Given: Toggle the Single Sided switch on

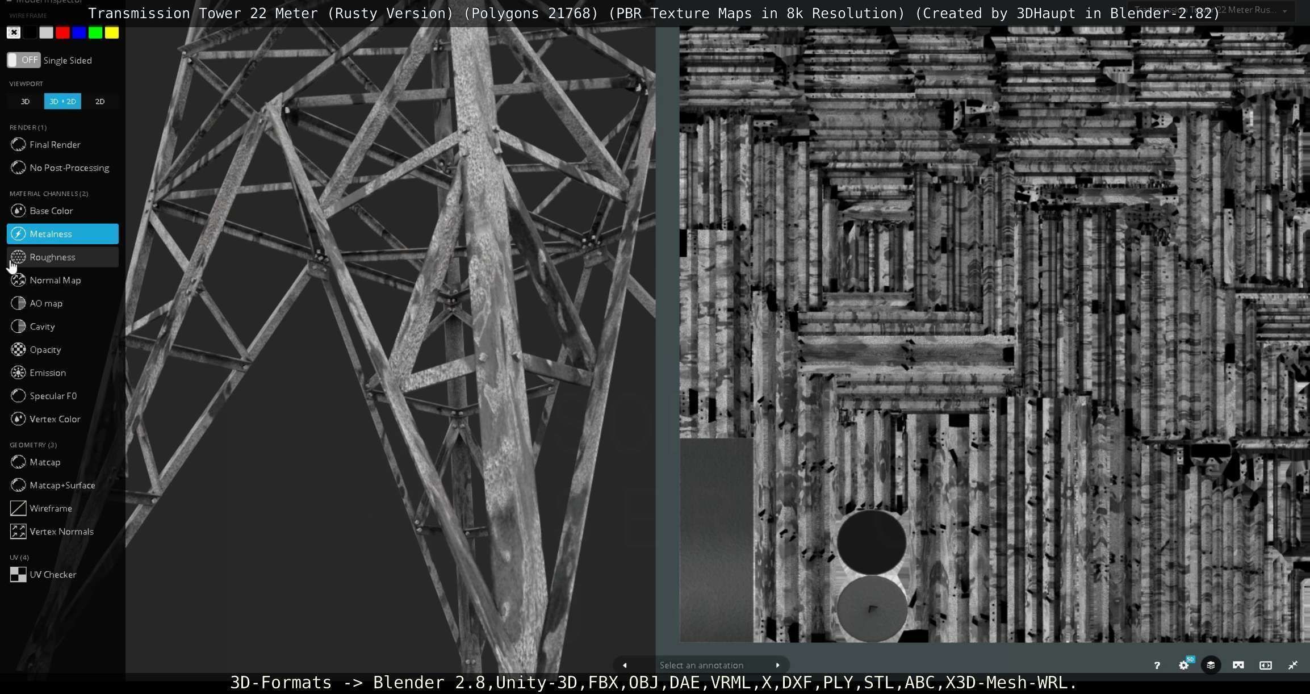Looking at the screenshot, I should 23,60.
